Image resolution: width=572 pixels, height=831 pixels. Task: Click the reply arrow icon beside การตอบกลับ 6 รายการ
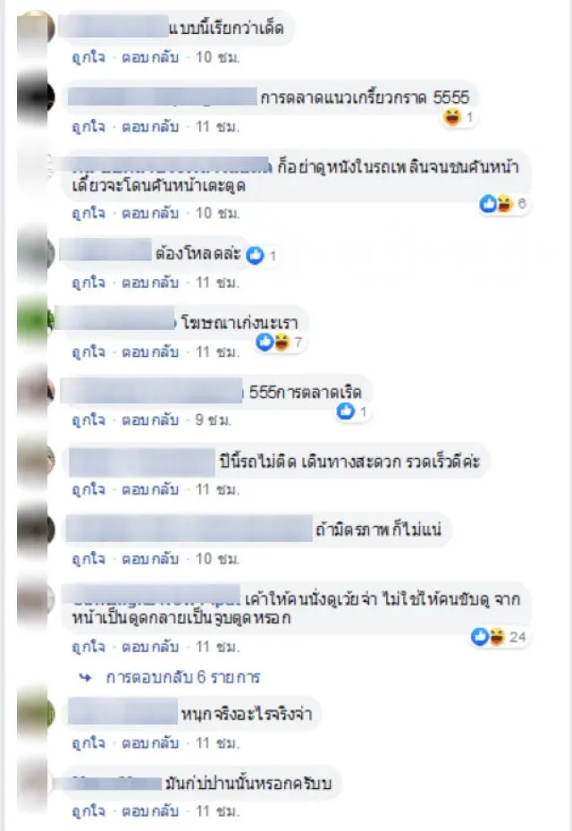pyautogui.click(x=85, y=677)
